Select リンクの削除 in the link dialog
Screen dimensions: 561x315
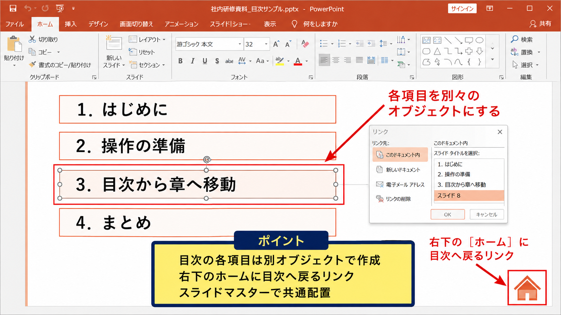[394, 199]
